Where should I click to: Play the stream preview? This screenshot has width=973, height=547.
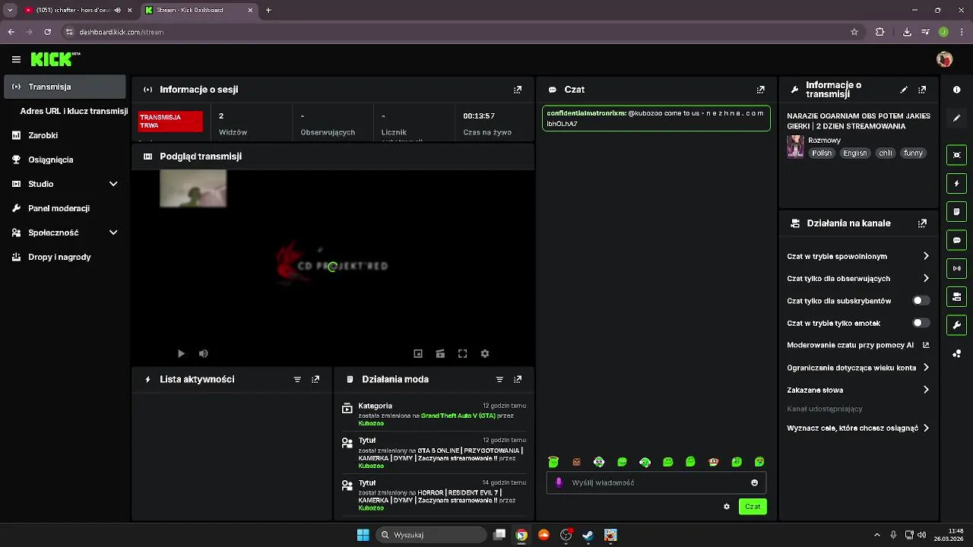click(x=181, y=353)
